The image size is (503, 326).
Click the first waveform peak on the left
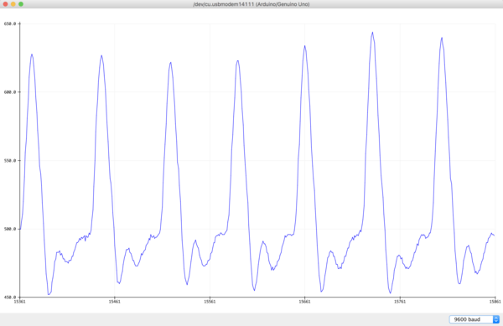coord(32,54)
